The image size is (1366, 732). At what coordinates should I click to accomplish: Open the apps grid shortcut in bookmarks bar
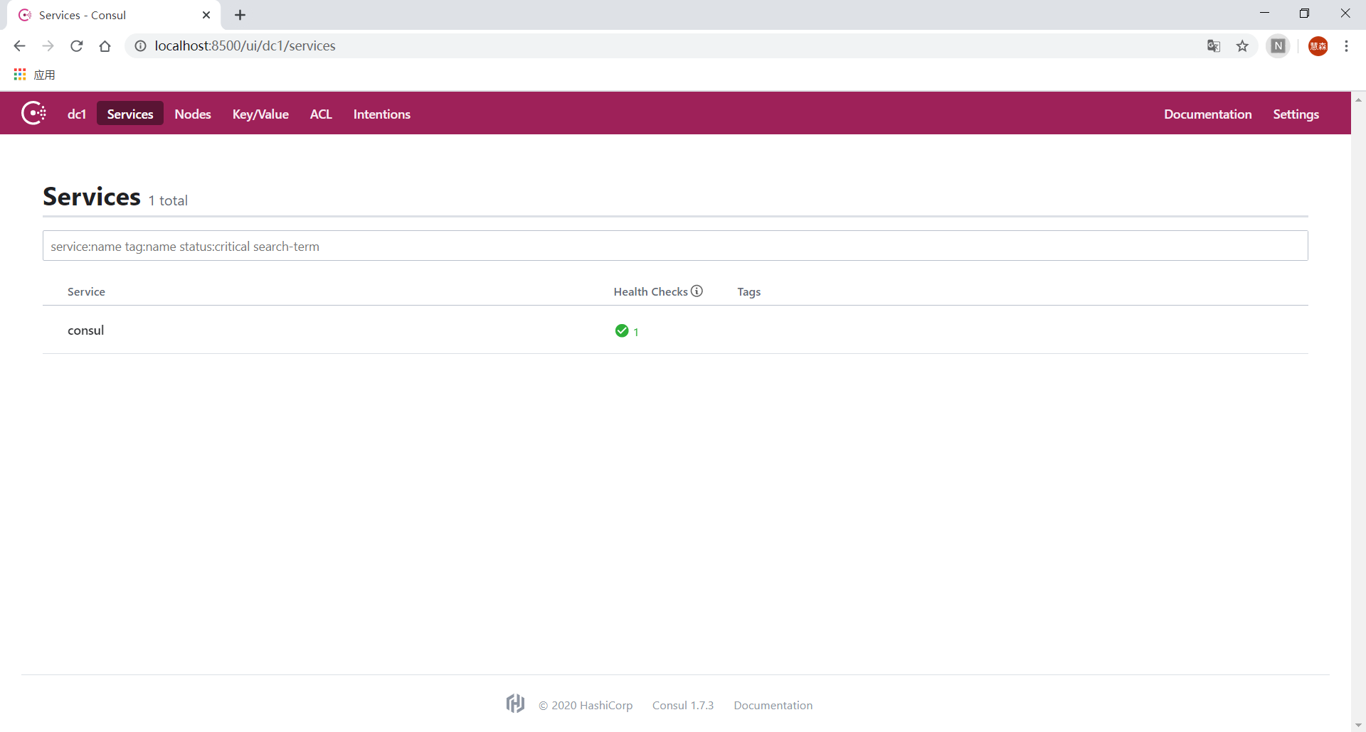point(20,75)
